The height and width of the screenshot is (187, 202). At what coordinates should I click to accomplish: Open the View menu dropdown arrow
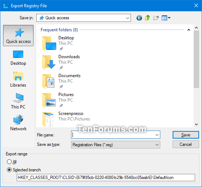tap(169, 18)
